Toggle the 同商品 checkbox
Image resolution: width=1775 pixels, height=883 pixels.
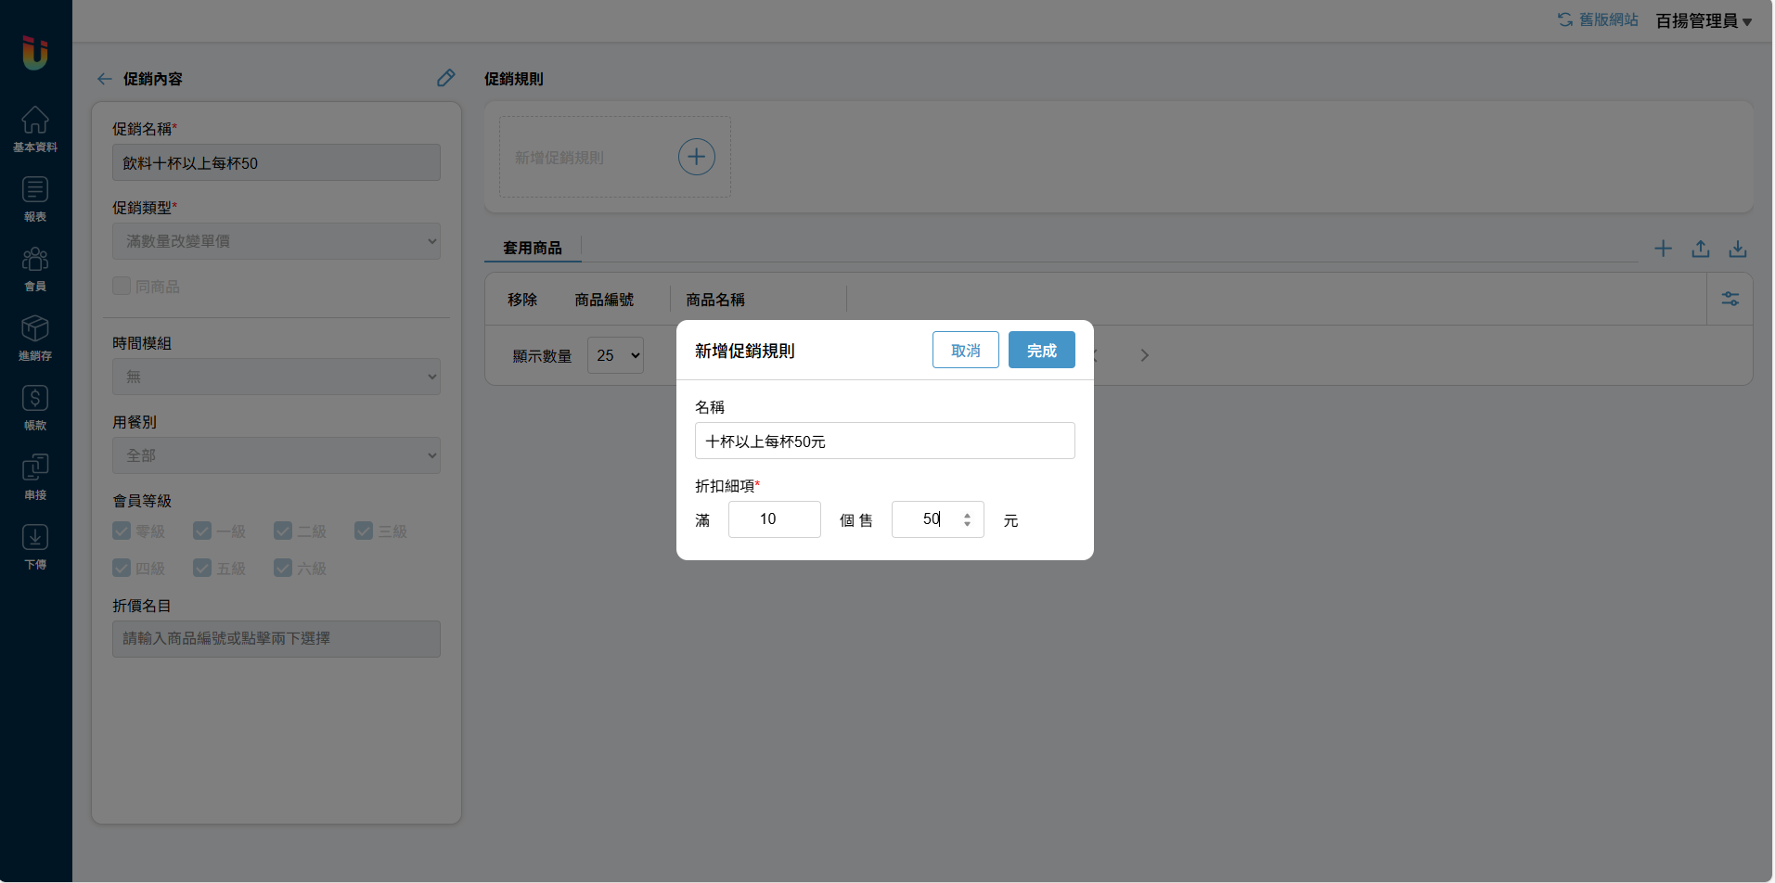[122, 286]
